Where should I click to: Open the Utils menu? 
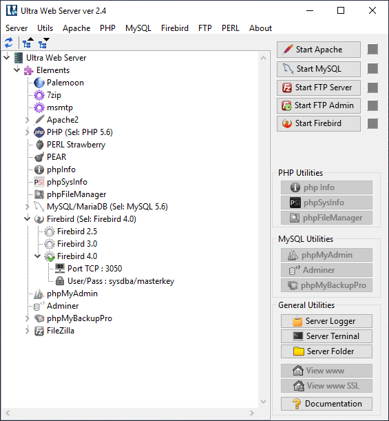pos(45,28)
